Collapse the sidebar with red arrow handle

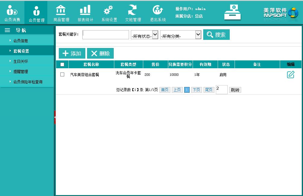[x=55, y=117]
